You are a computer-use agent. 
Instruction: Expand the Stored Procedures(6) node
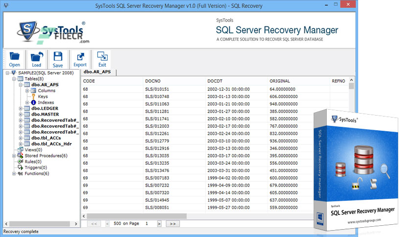14,156
